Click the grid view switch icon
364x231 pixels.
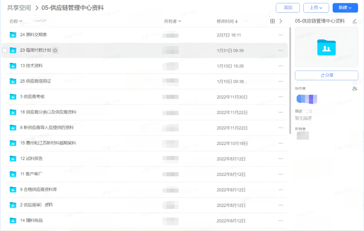[x=272, y=21]
